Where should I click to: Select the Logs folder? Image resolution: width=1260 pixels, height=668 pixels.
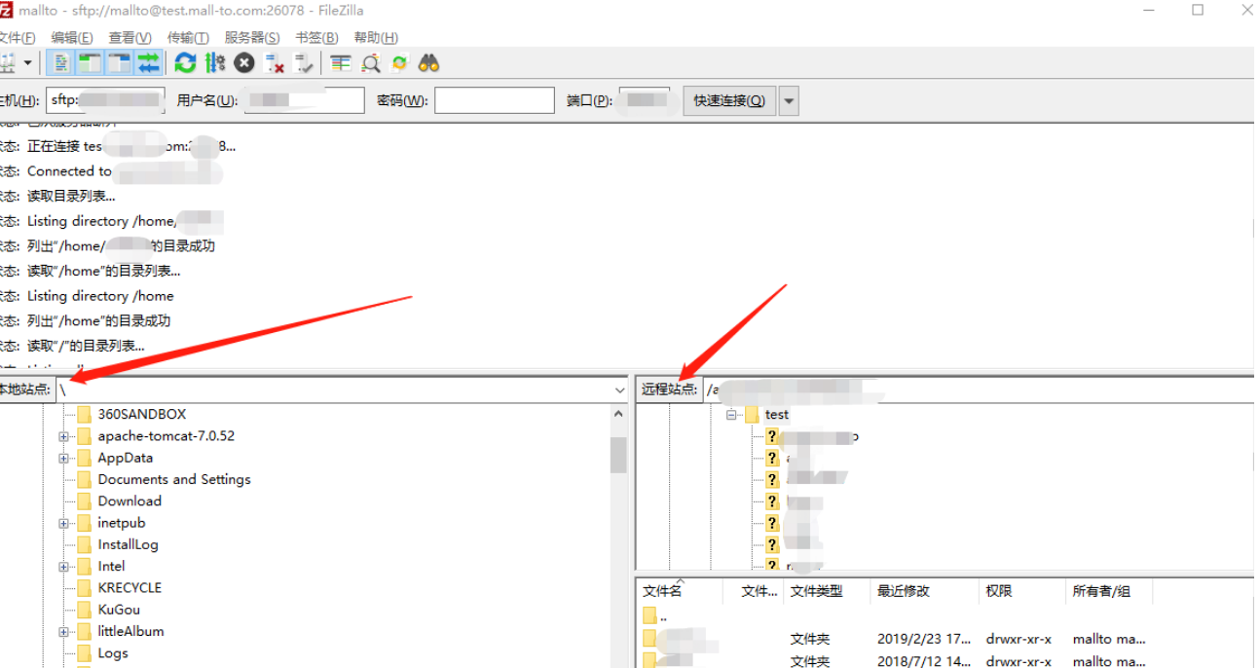112,652
